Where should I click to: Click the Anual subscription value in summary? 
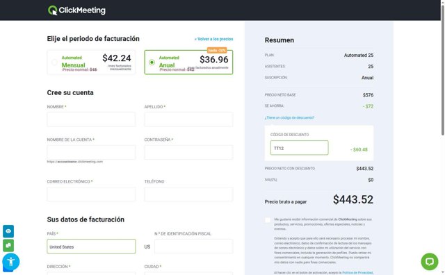coord(367,78)
